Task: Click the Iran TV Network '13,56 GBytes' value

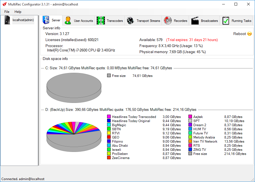Action: click(234, 141)
